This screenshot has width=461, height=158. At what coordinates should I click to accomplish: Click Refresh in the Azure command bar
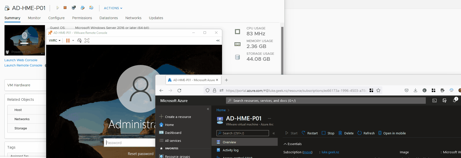click(x=366, y=133)
